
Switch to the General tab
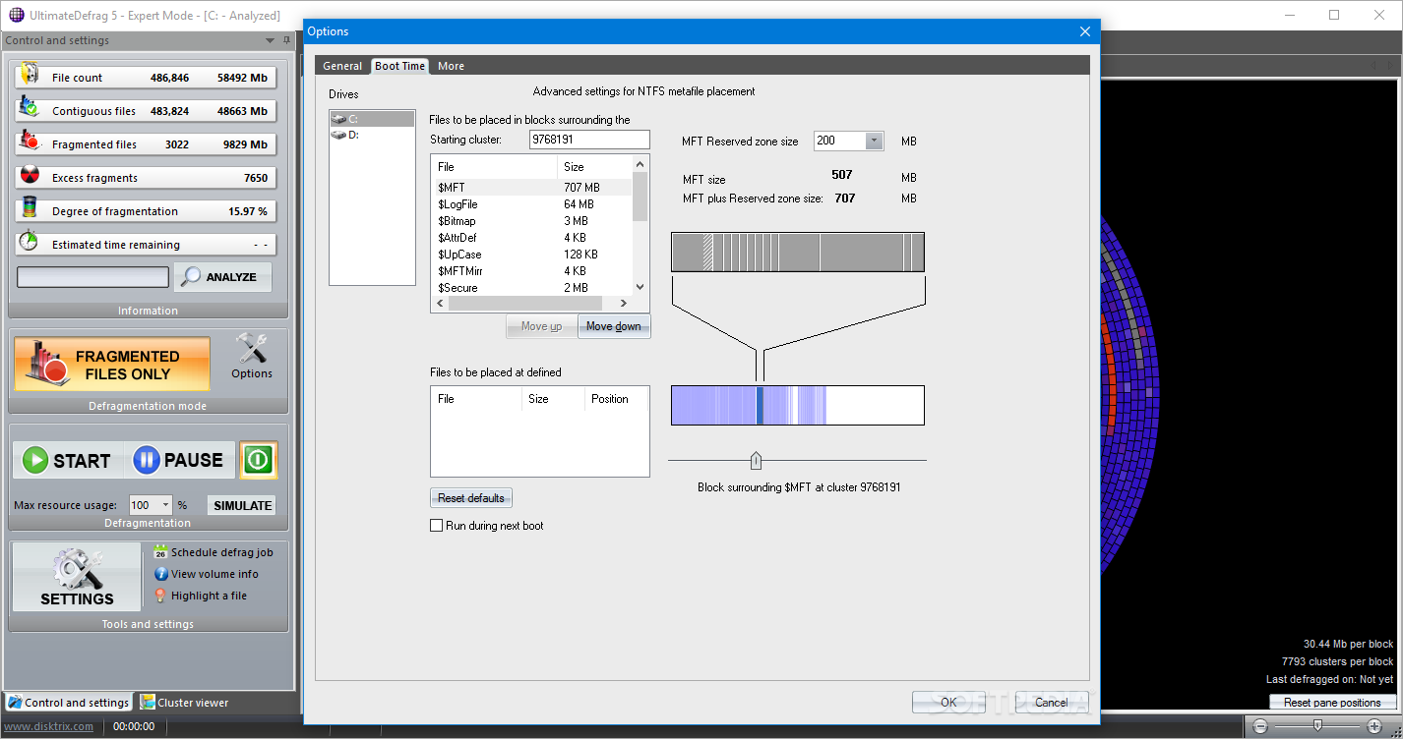342,66
